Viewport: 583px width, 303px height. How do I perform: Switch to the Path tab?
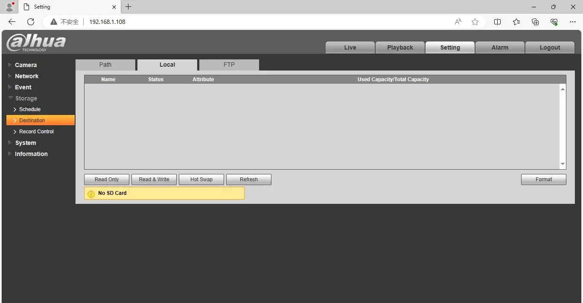pos(105,65)
